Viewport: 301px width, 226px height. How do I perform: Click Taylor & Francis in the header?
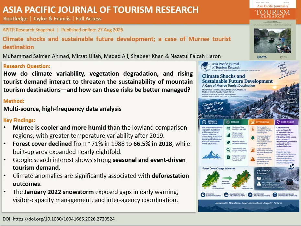click(52, 18)
